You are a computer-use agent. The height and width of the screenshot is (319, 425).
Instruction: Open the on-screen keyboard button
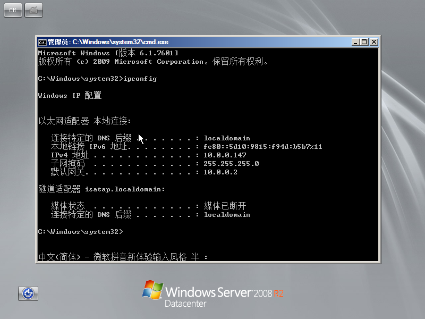pos(33,10)
